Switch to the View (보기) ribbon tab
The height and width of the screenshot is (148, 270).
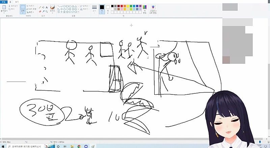[17, 2]
